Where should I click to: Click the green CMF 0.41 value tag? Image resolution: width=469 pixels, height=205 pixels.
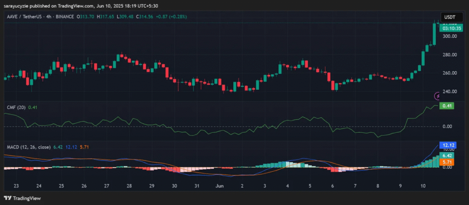[x=446, y=106]
